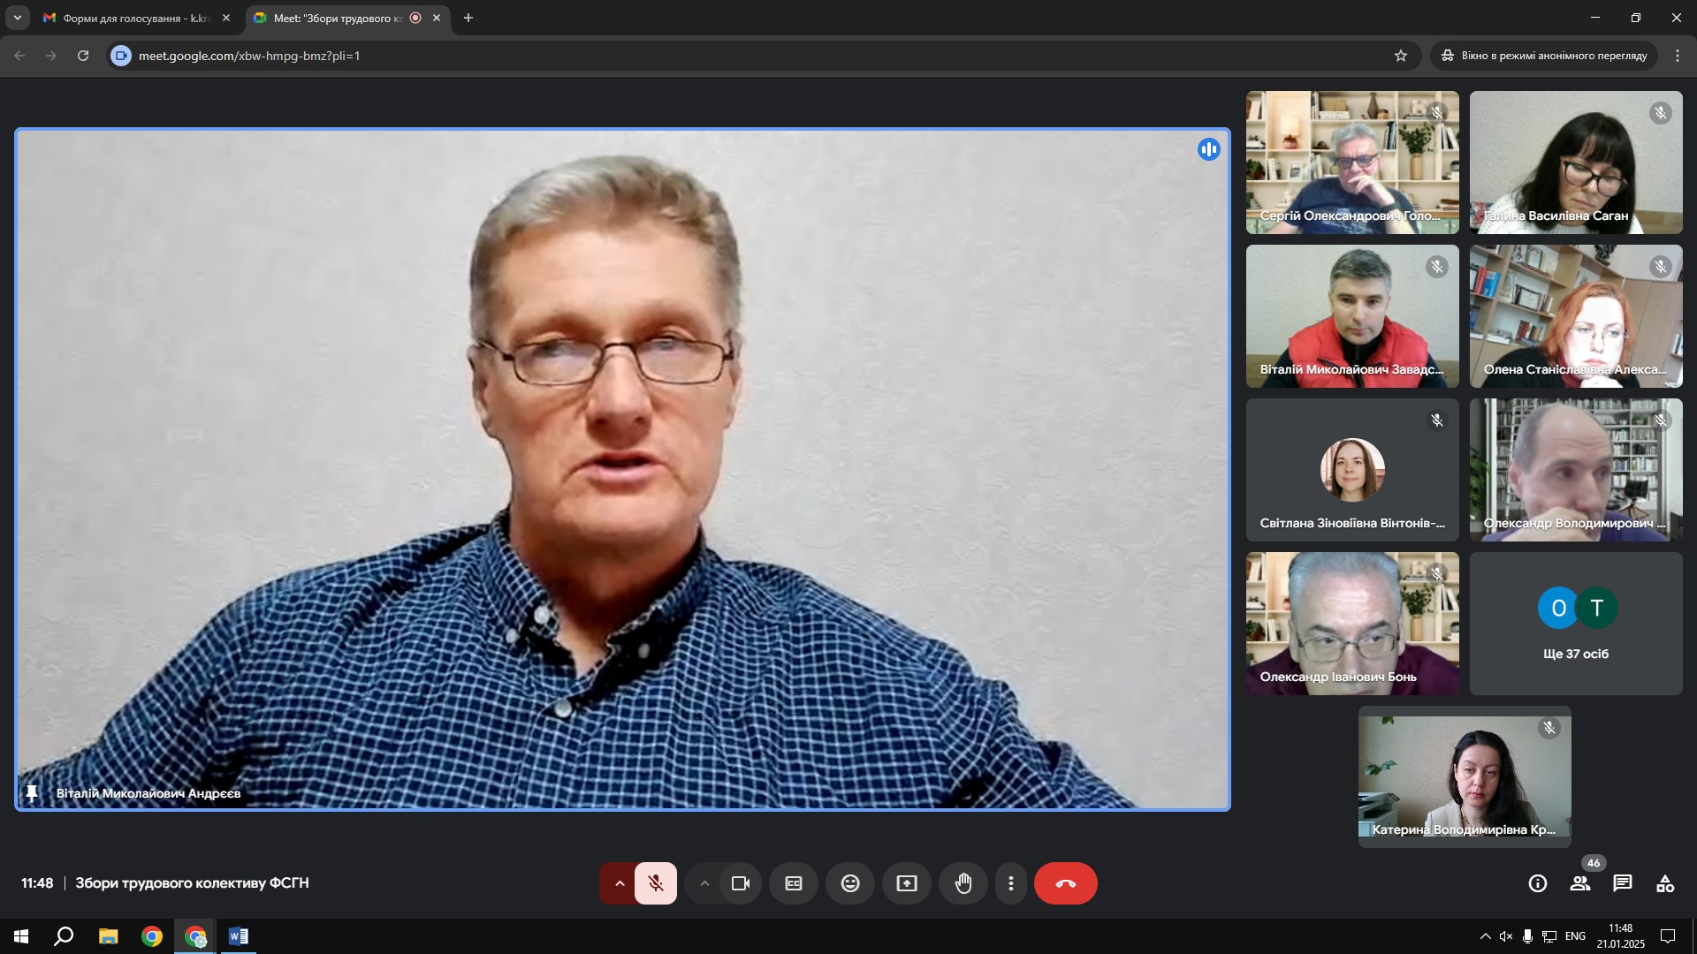This screenshot has width=1697, height=954.
Task: Toggle the camera on or off
Action: pyautogui.click(x=741, y=883)
